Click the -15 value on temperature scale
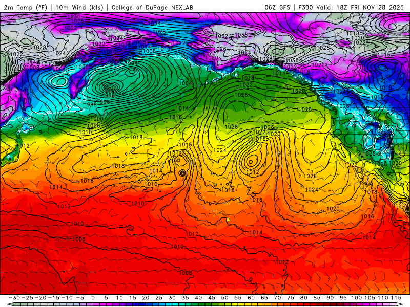 pos(54,298)
